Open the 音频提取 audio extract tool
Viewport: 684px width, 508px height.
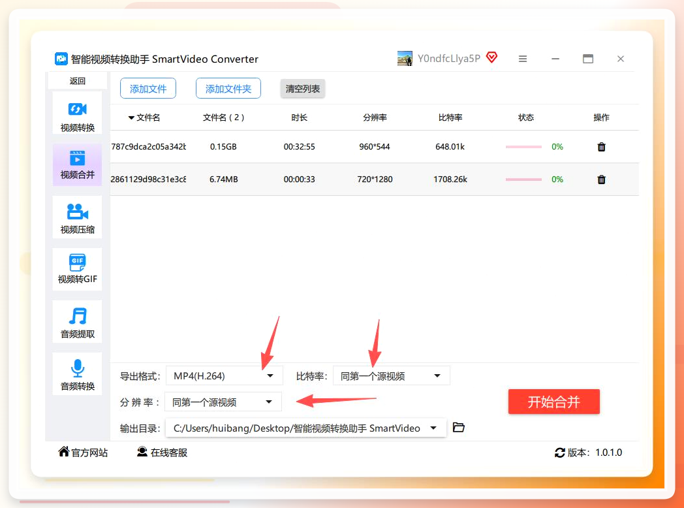click(77, 321)
